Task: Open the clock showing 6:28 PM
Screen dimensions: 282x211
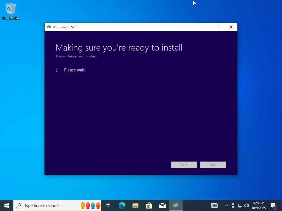Action: tap(258, 206)
